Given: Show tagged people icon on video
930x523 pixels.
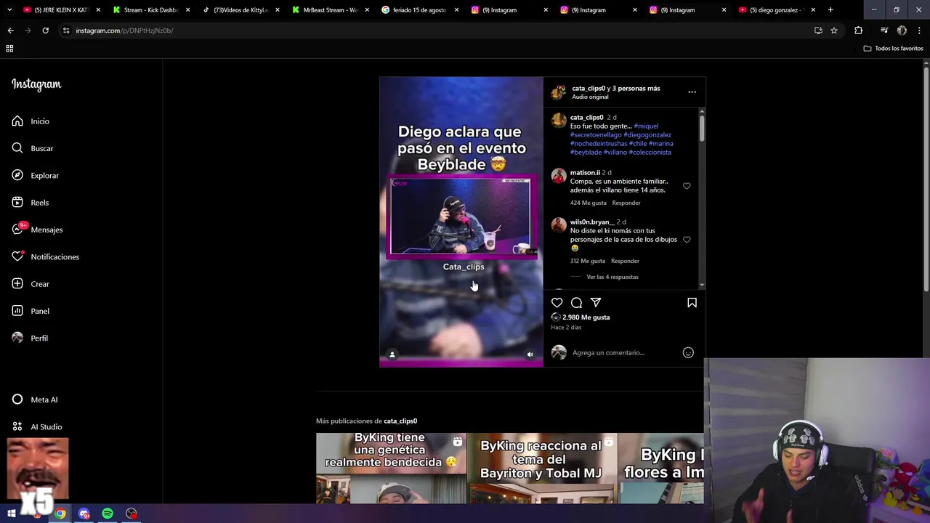Looking at the screenshot, I should pyautogui.click(x=392, y=354).
